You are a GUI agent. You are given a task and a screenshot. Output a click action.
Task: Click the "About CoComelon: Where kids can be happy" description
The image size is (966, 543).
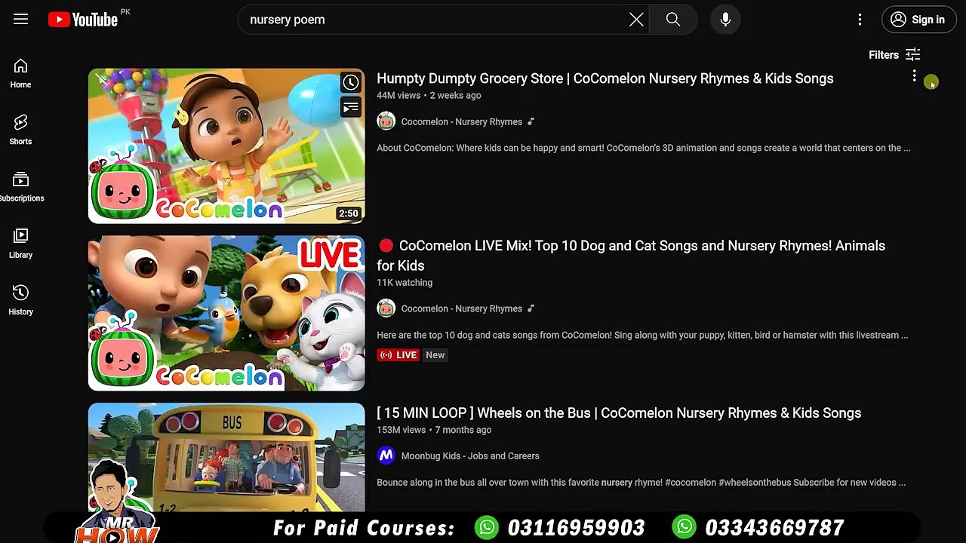click(x=644, y=148)
